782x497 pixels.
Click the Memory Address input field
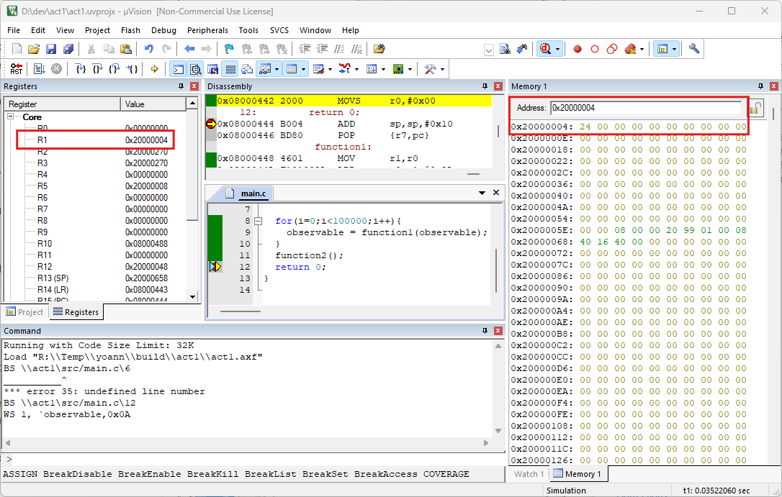(x=645, y=108)
